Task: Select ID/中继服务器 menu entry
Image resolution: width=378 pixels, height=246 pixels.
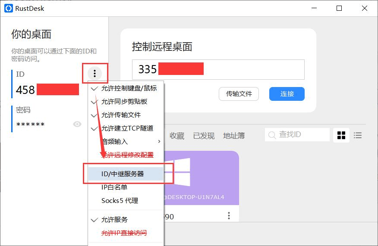Action: point(126,174)
